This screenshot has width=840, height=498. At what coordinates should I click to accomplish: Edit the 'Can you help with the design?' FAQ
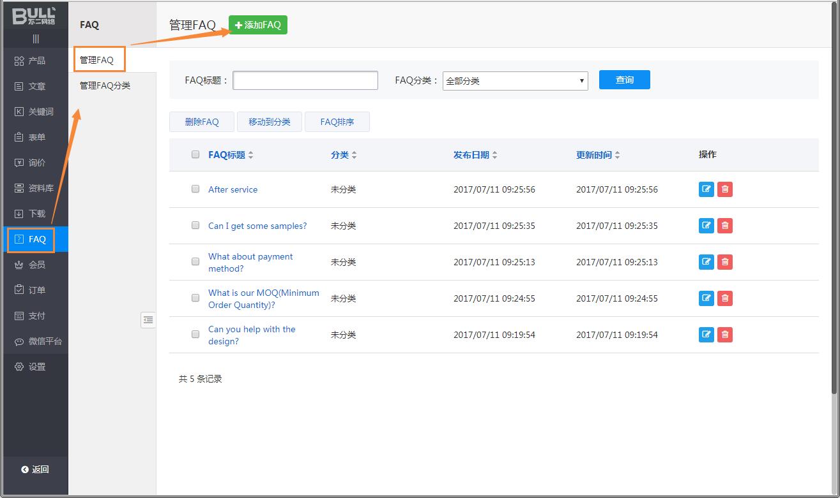706,335
